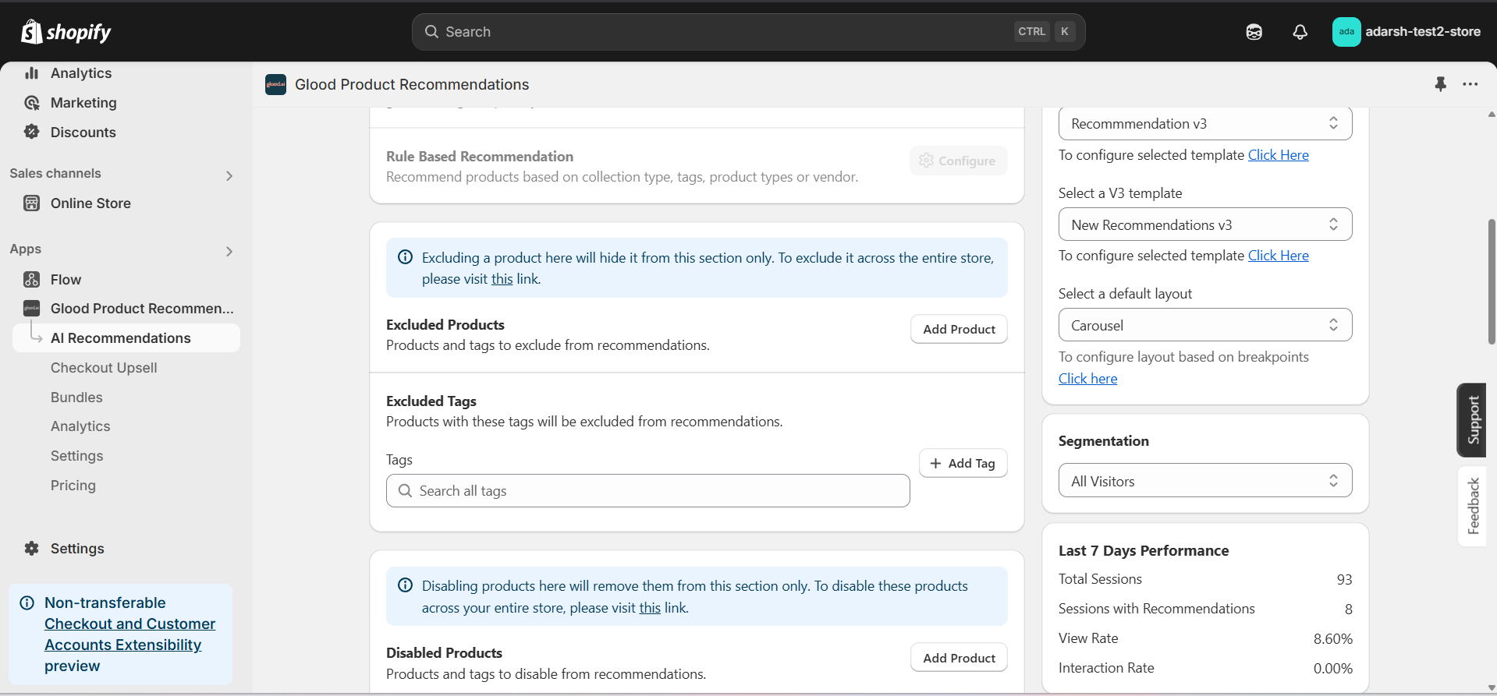Image resolution: width=1497 pixels, height=696 pixels.
Task: Open the All Visitors segmentation dropdown
Action: click(x=1204, y=481)
